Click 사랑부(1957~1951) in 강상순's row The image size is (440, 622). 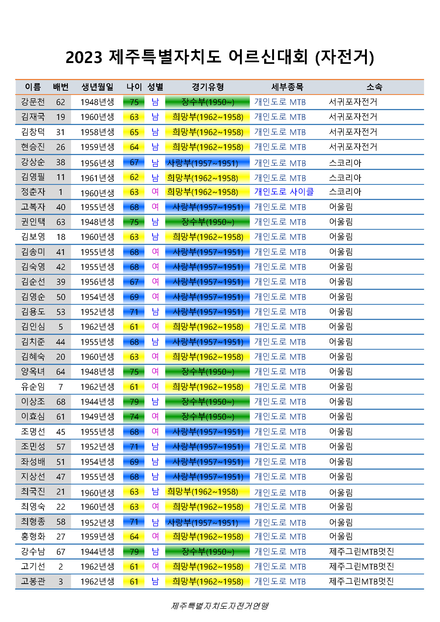[x=202, y=163]
